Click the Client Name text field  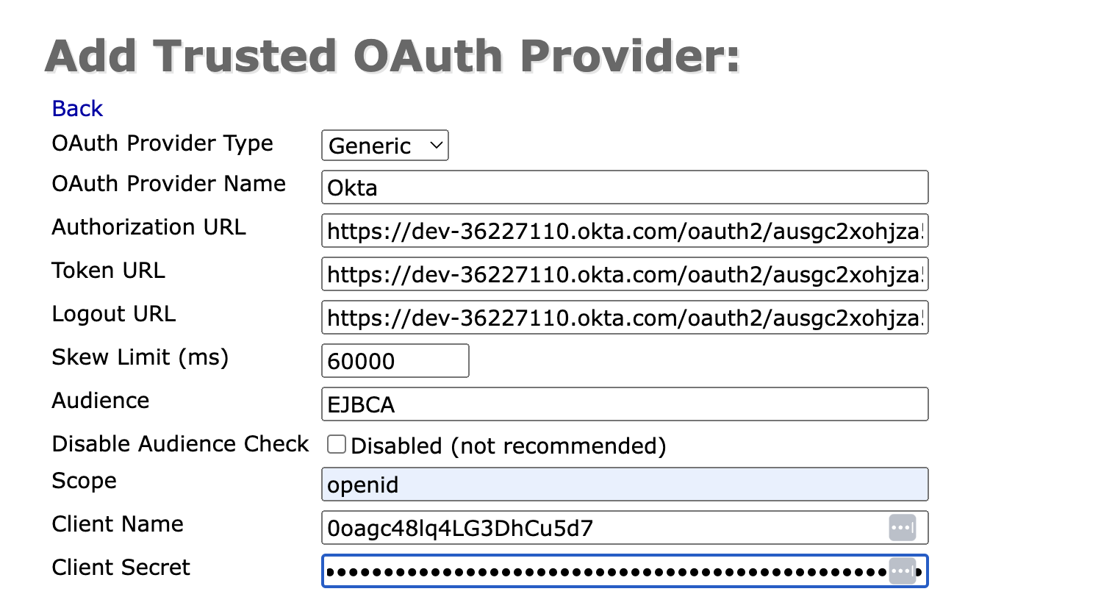pyautogui.click(x=603, y=528)
